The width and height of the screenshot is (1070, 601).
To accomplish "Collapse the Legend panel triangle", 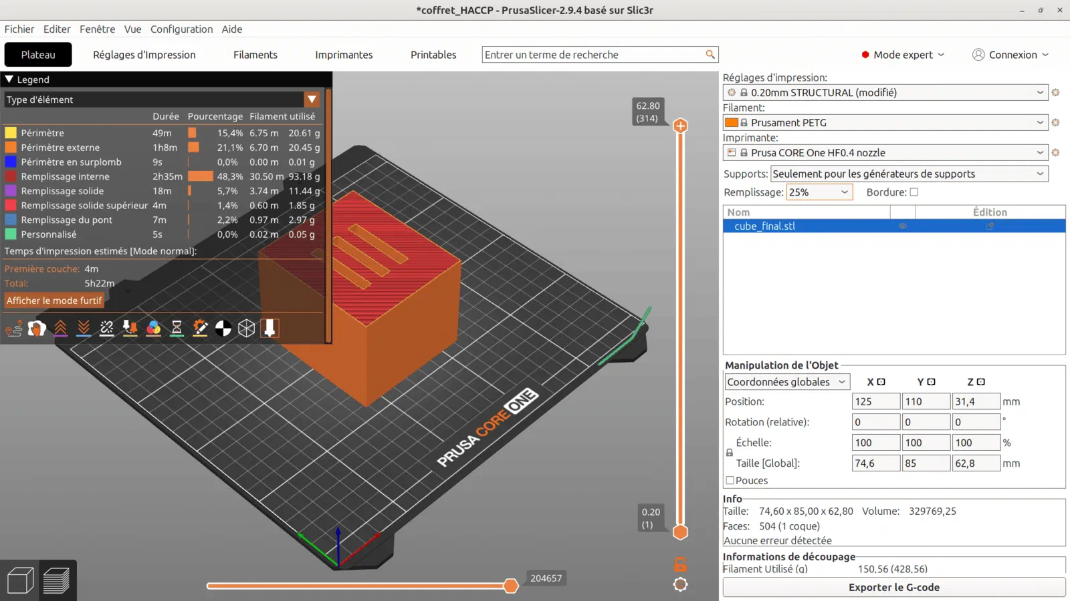I will tap(9, 79).
